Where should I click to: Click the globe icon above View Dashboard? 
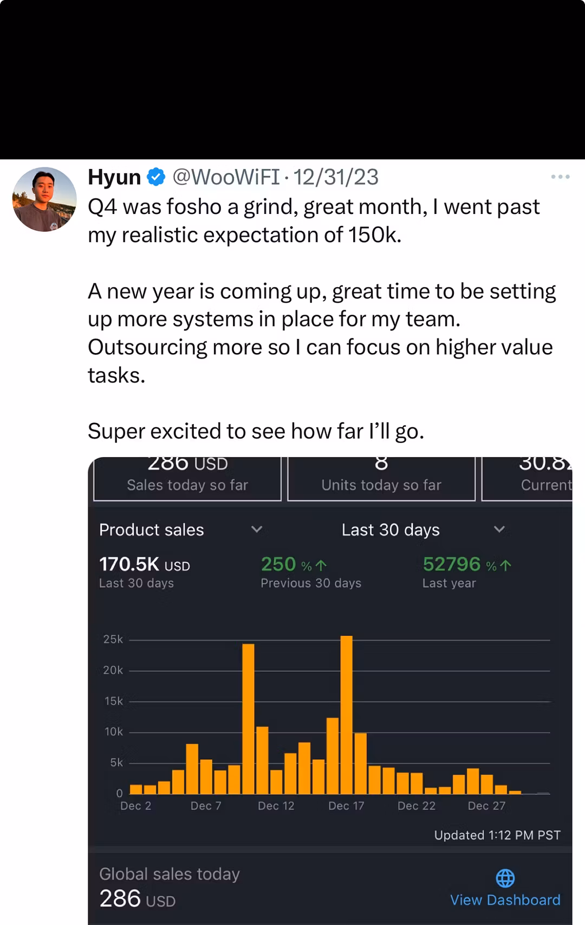click(505, 878)
